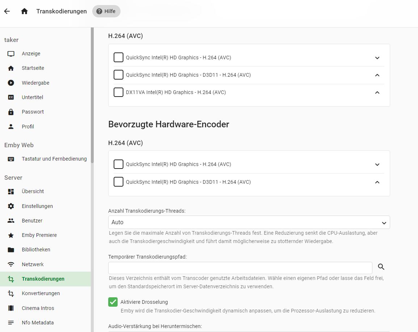Uncheck Aktiviere Drosselung checkbox

[x=113, y=302]
